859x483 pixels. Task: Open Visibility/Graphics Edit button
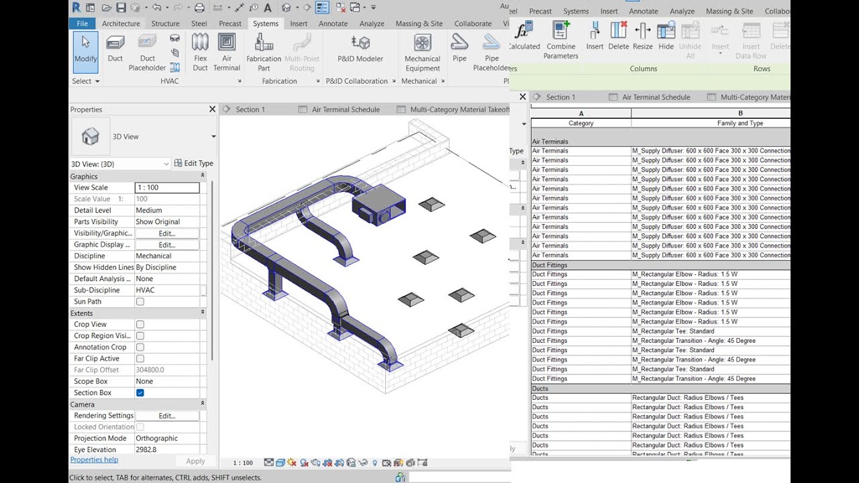pyautogui.click(x=167, y=233)
